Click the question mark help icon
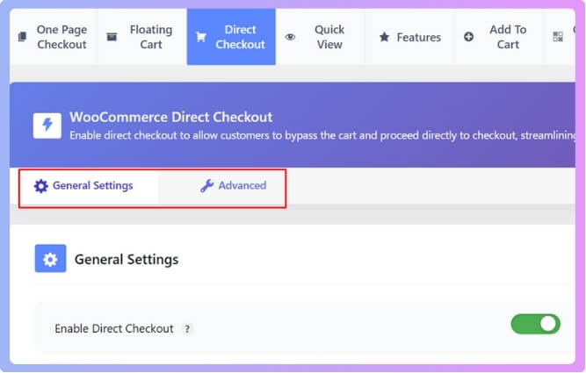Screen dimensions: 586x373 point(186,329)
